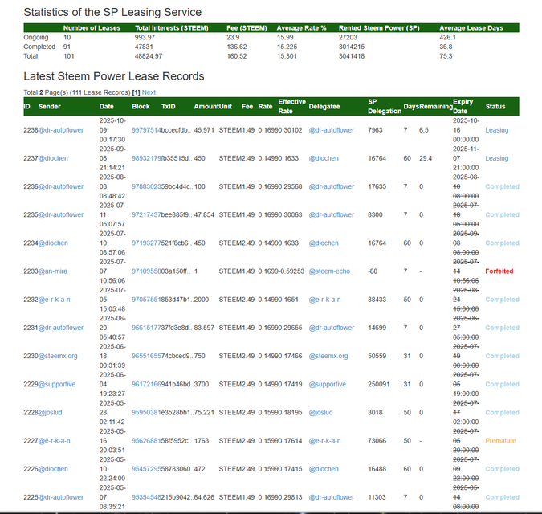Click the orange Premature status

pyautogui.click(x=500, y=441)
